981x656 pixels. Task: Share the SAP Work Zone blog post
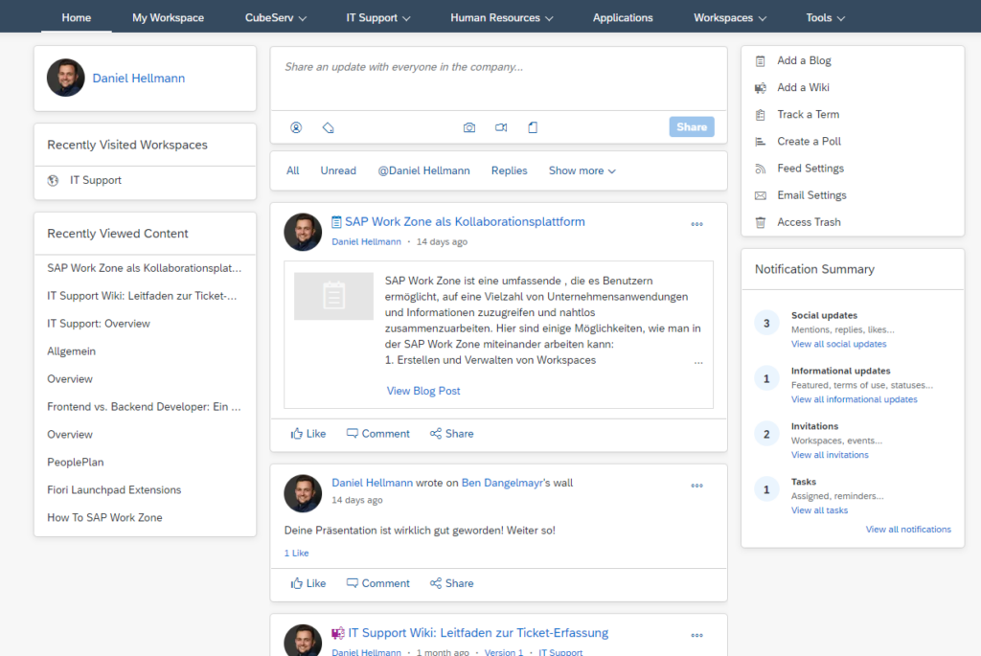click(452, 434)
